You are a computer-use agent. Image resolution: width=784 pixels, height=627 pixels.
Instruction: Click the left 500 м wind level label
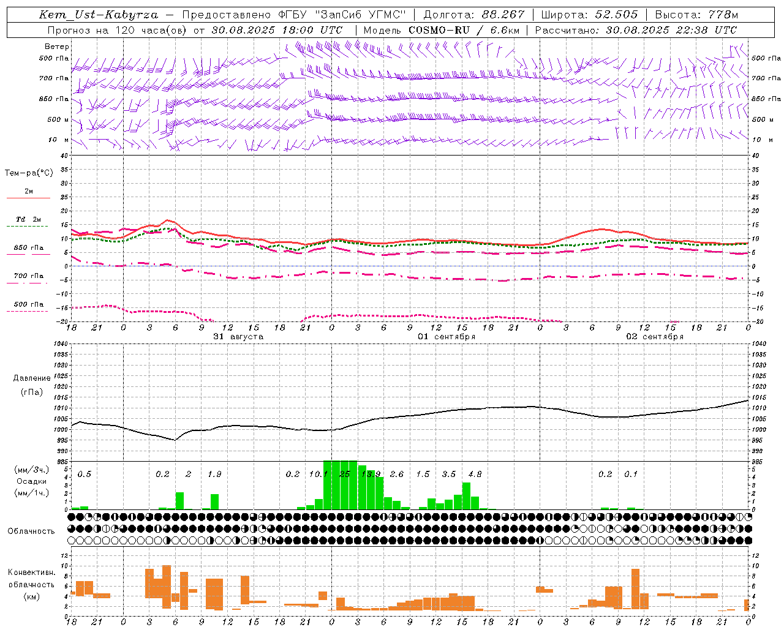pos(58,119)
